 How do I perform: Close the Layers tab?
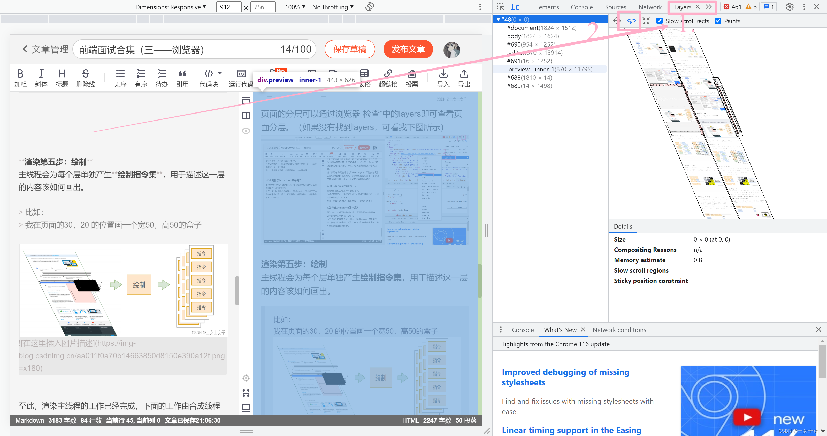coord(697,7)
